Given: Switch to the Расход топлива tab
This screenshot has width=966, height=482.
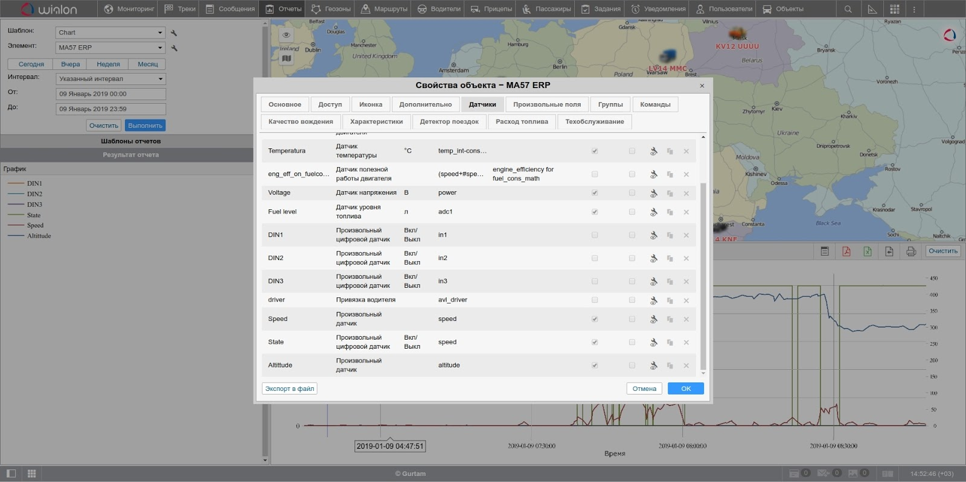Looking at the screenshot, I should (522, 122).
